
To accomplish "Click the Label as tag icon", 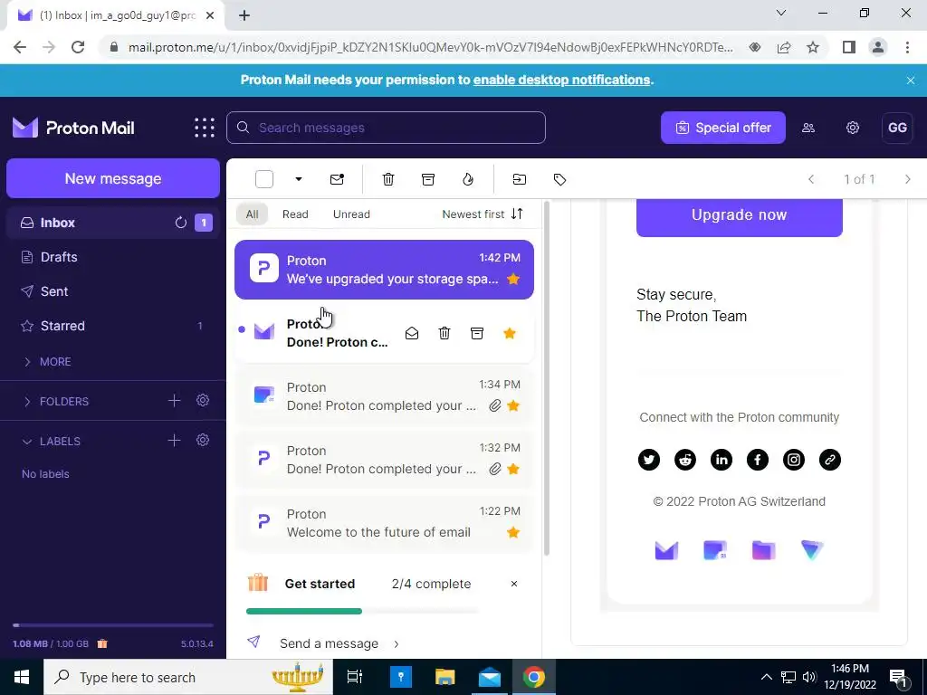I will click(x=559, y=179).
